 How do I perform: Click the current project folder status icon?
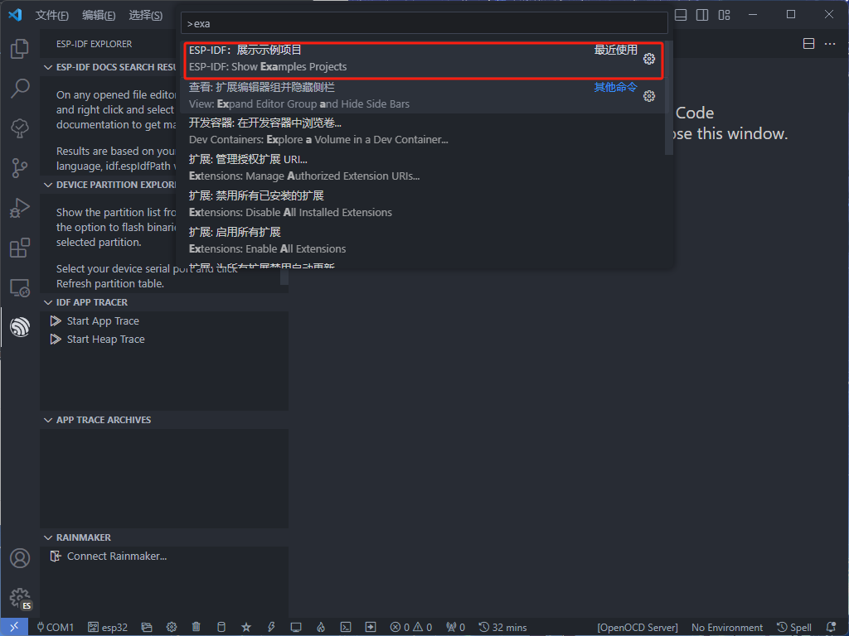147,628
